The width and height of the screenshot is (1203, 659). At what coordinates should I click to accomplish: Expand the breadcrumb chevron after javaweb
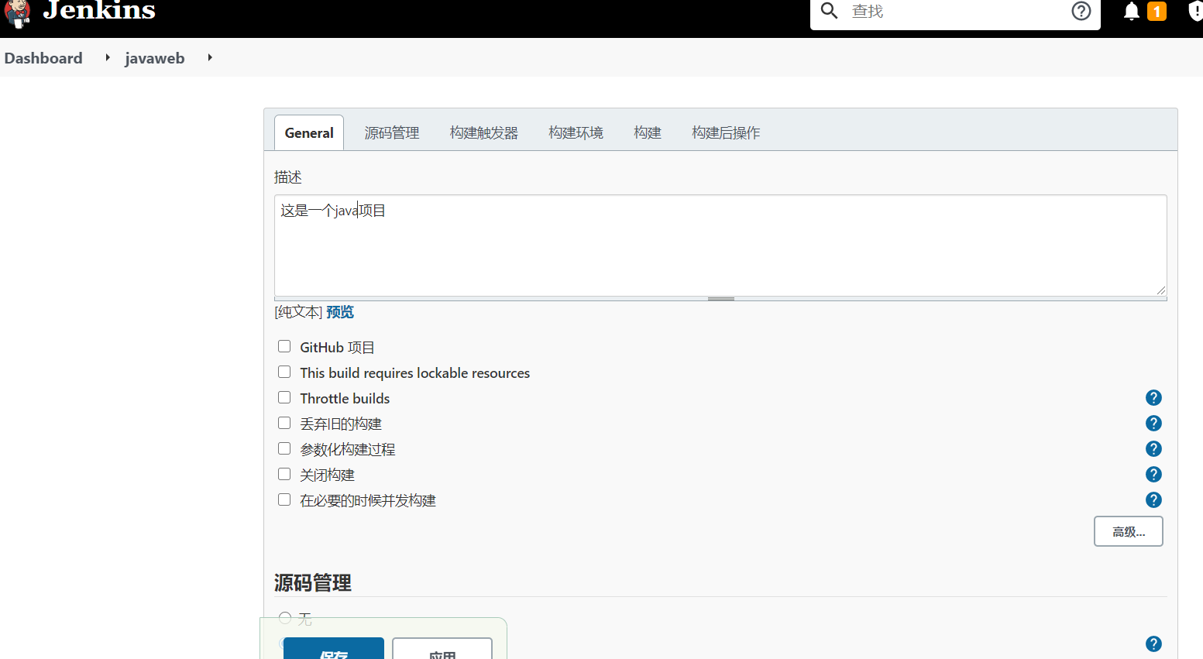tap(209, 58)
